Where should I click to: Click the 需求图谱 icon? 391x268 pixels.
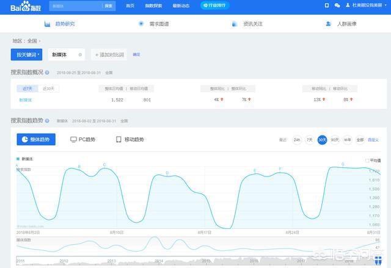[x=141, y=24]
